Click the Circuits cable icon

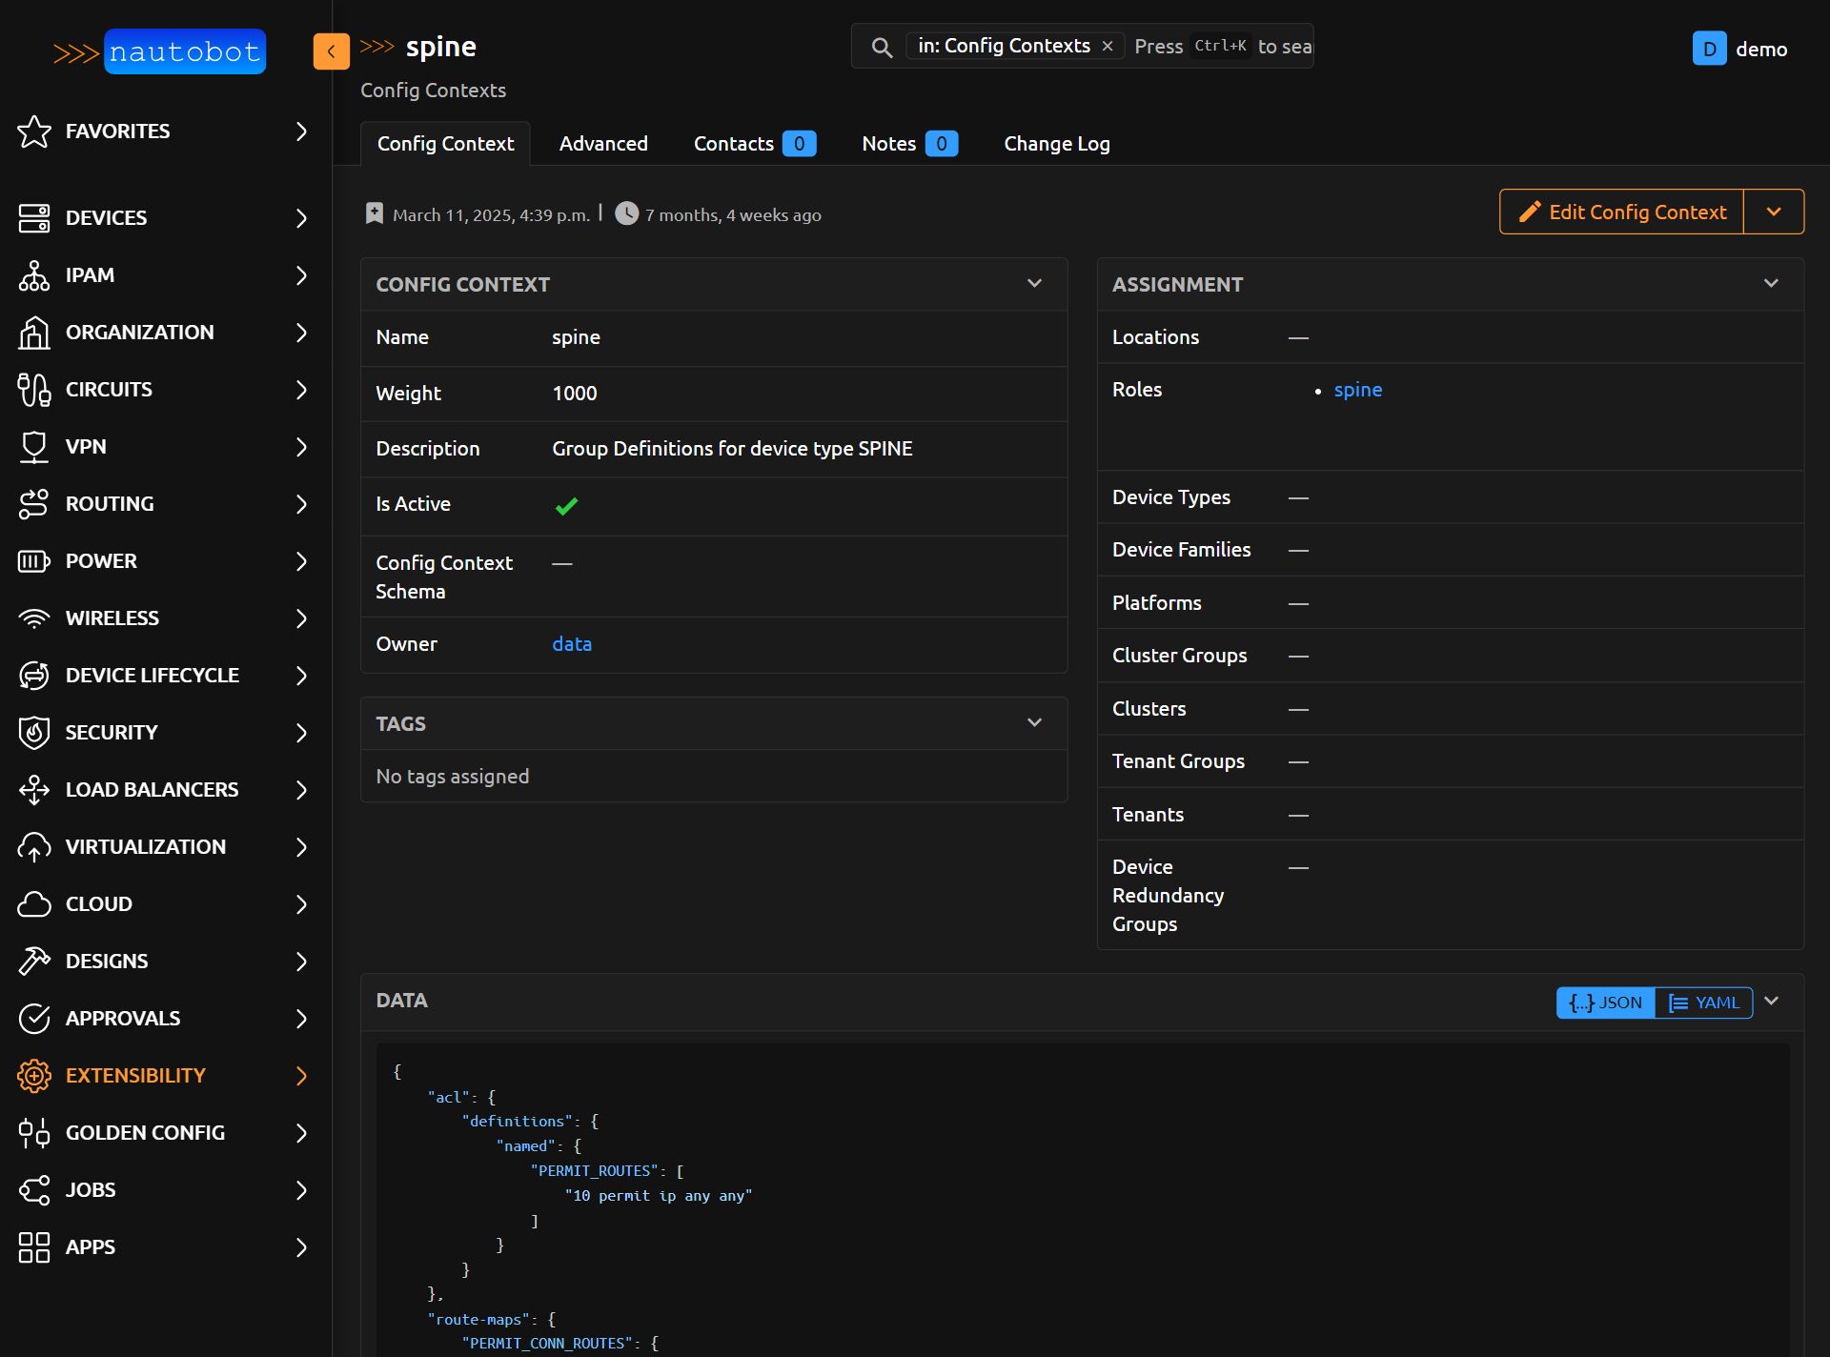point(33,390)
